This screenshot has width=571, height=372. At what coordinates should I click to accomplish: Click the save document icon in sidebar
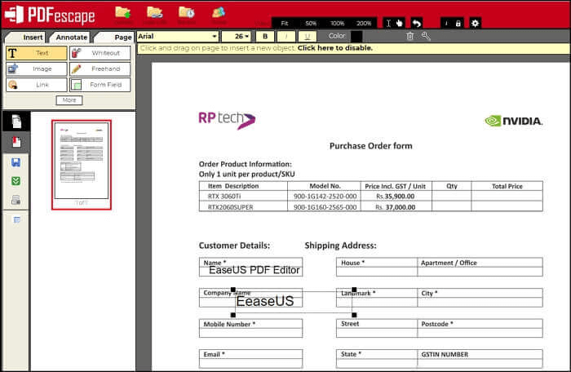(16, 162)
